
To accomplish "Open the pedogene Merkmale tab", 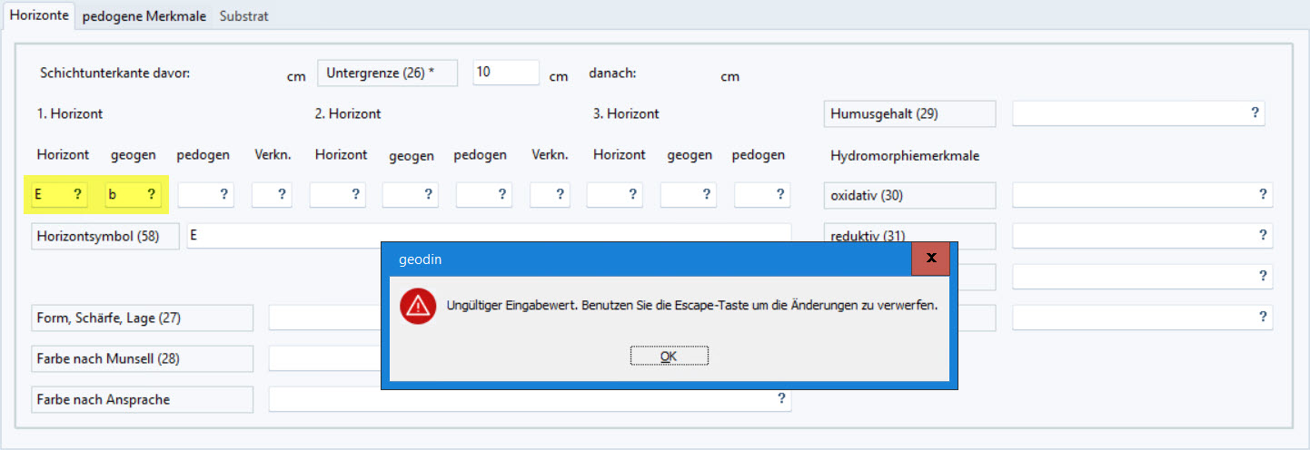I will [x=144, y=16].
